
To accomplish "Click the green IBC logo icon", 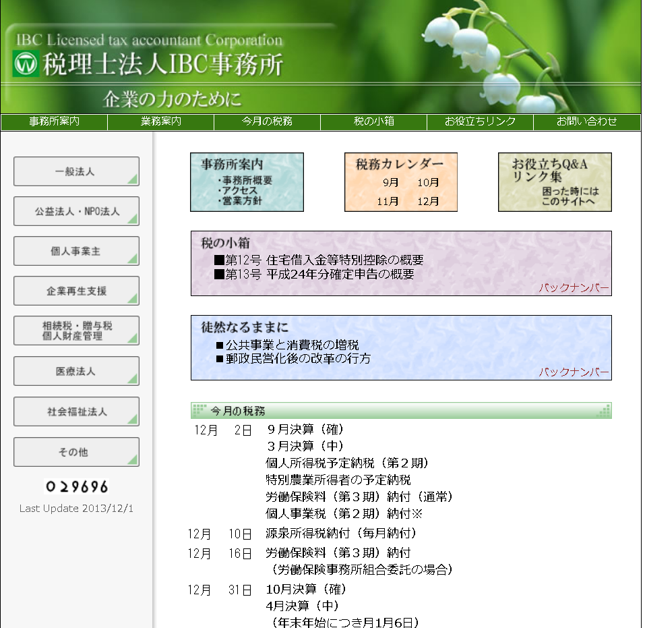I will click(x=26, y=64).
